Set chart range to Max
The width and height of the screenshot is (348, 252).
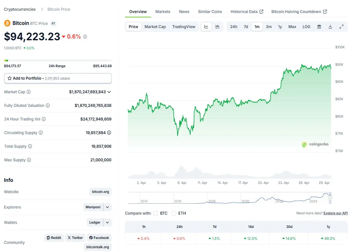pyautogui.click(x=292, y=27)
